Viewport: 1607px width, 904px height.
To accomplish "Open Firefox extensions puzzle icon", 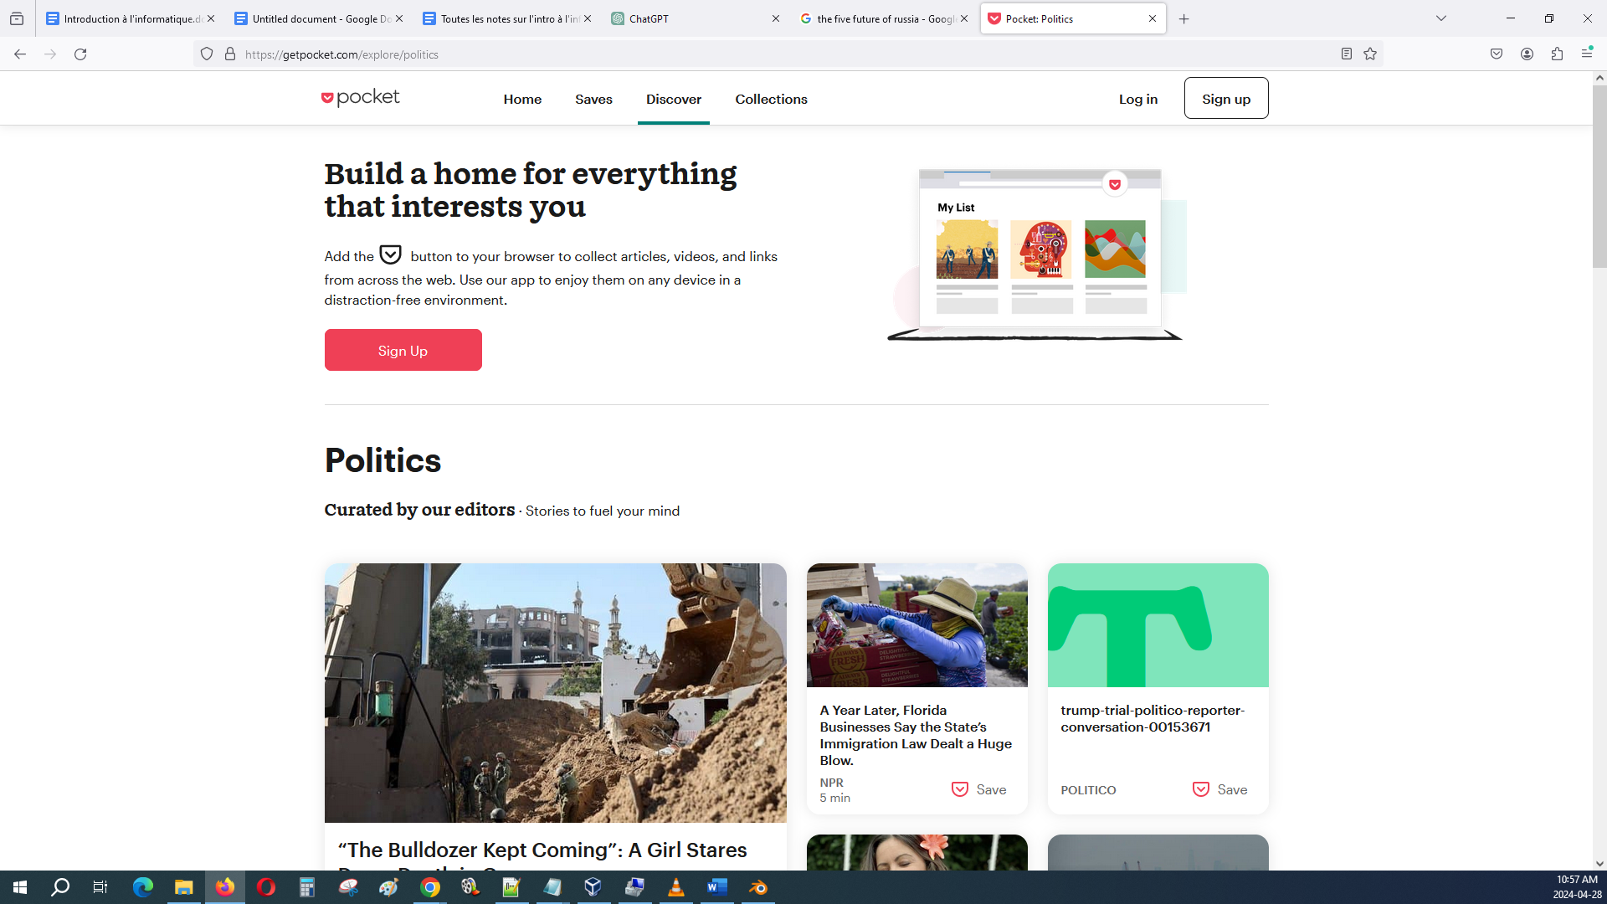I will (x=1557, y=54).
